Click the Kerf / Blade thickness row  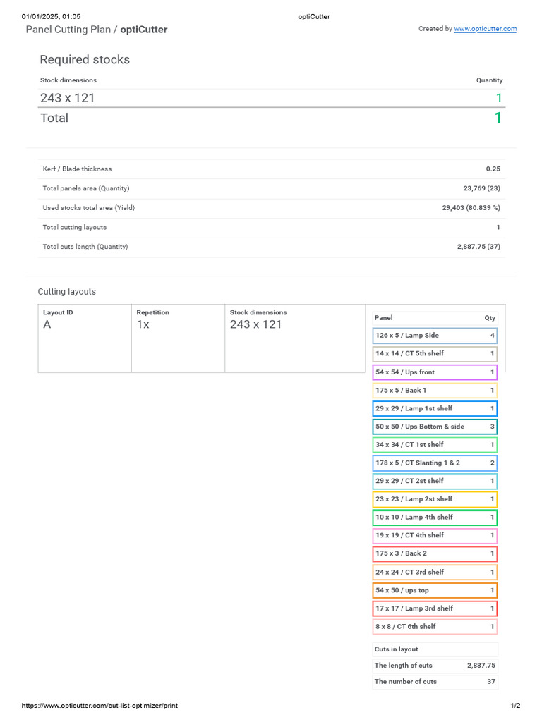271,169
